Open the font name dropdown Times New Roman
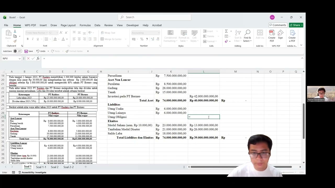335x188 pixels. coord(47,33)
